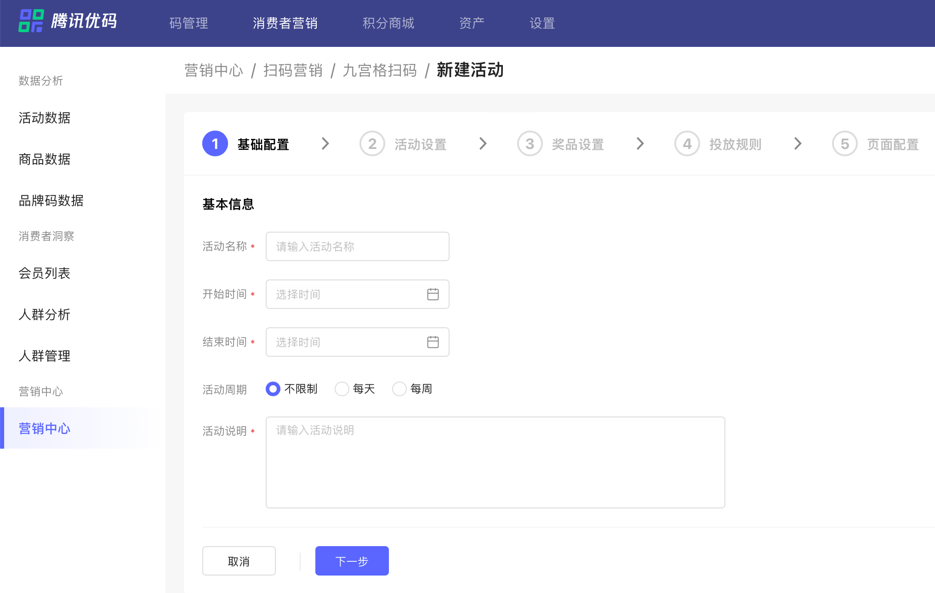The image size is (935, 593).
Task: Click chevron after 奖品设置 step
Action: coord(640,144)
